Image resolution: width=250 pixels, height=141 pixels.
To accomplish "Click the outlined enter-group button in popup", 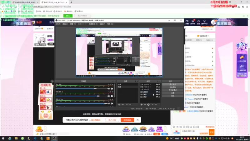I will click(112, 120).
